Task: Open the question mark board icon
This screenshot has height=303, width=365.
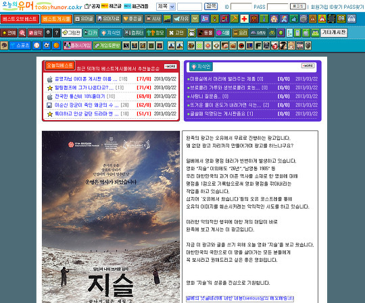Action: [57, 33]
